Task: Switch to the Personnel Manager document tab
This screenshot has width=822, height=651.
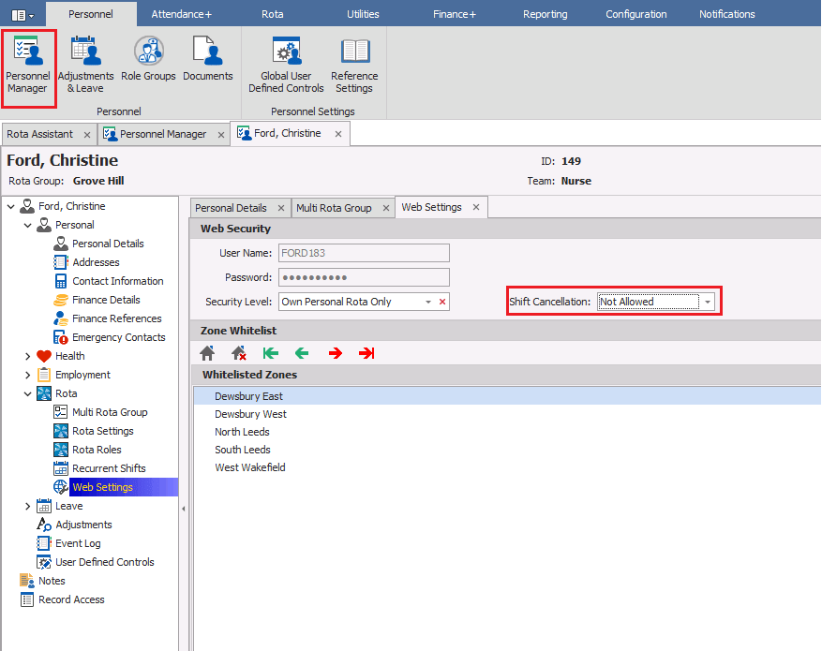Action: (x=163, y=134)
